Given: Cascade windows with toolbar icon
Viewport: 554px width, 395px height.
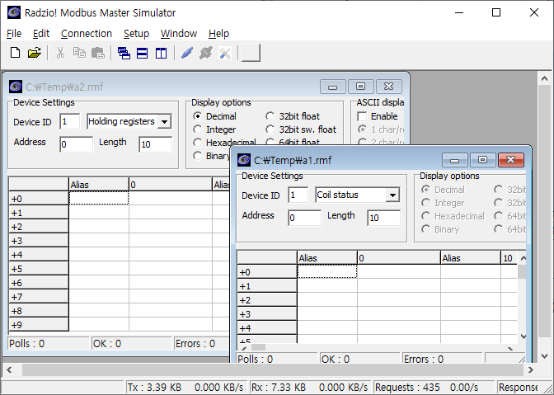Looking at the screenshot, I should pyautogui.click(x=124, y=53).
